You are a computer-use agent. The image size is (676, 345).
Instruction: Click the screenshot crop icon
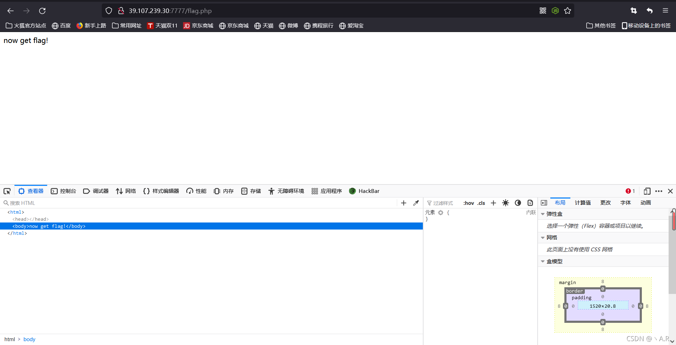pos(634,11)
